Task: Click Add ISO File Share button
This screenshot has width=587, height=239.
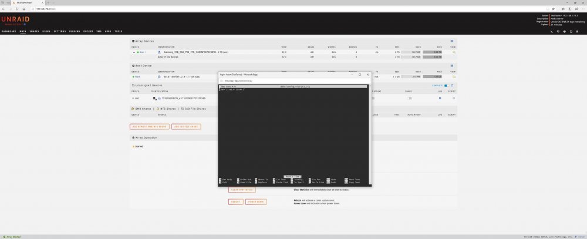Action: tap(186, 127)
